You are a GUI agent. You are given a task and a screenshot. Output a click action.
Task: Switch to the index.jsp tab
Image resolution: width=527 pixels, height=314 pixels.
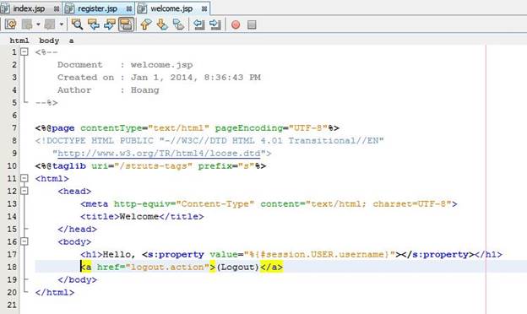pyautogui.click(x=29, y=8)
